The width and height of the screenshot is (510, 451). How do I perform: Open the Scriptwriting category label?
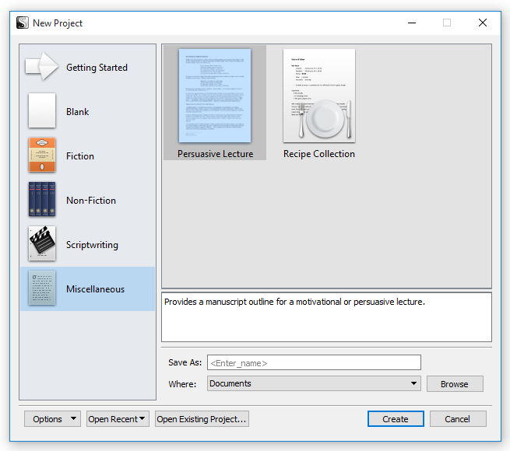[x=92, y=245]
